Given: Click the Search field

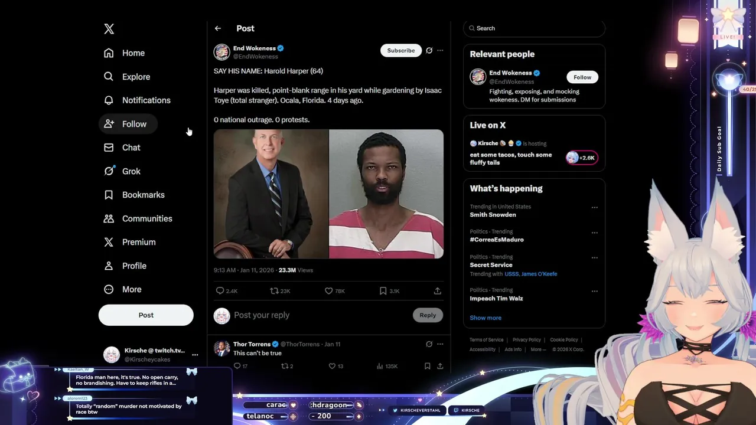Looking at the screenshot, I should coord(534,28).
